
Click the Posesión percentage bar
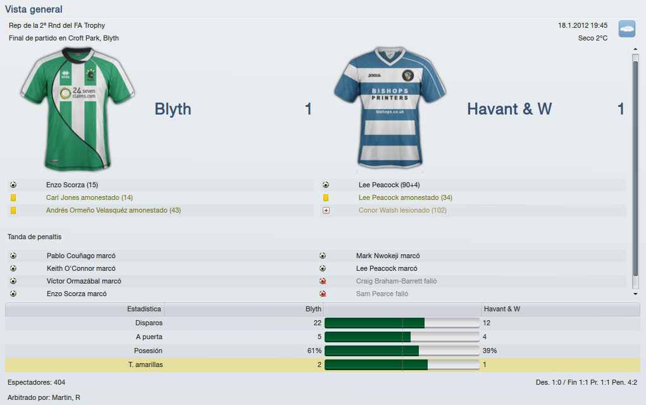402,351
